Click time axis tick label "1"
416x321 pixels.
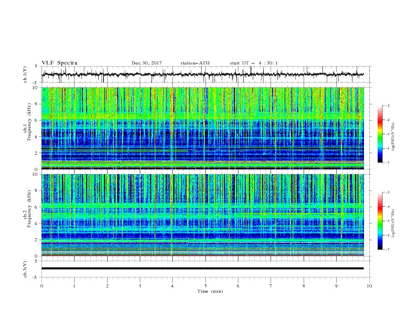tap(74, 286)
